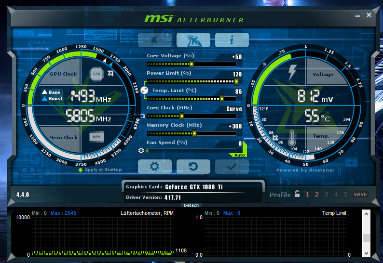Apply settings with the checkmark button
This screenshot has height=263, width=383.
232,167
